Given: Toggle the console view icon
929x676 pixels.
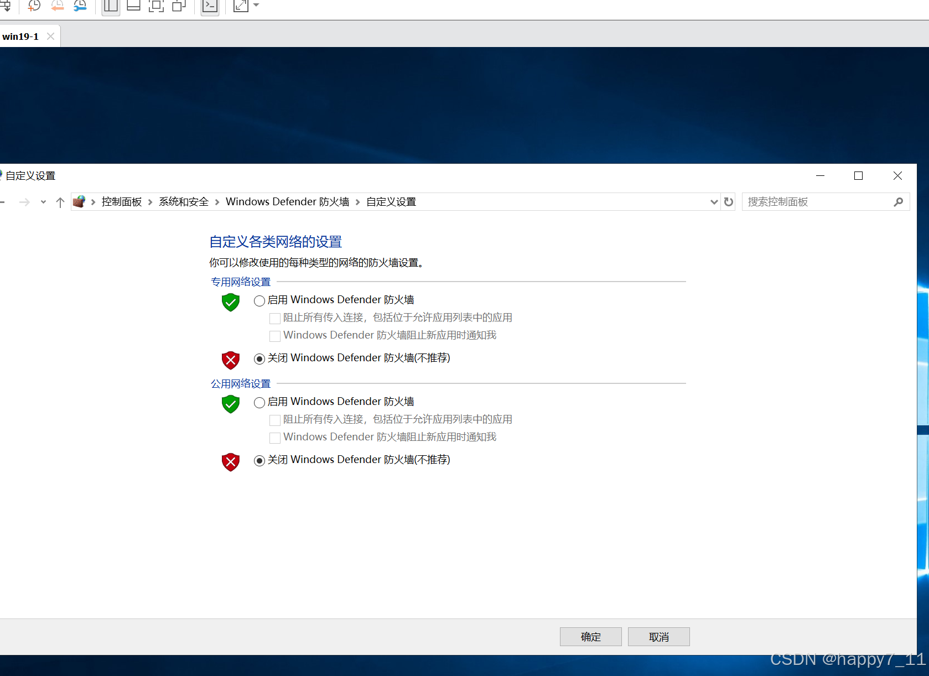Looking at the screenshot, I should 210,6.
